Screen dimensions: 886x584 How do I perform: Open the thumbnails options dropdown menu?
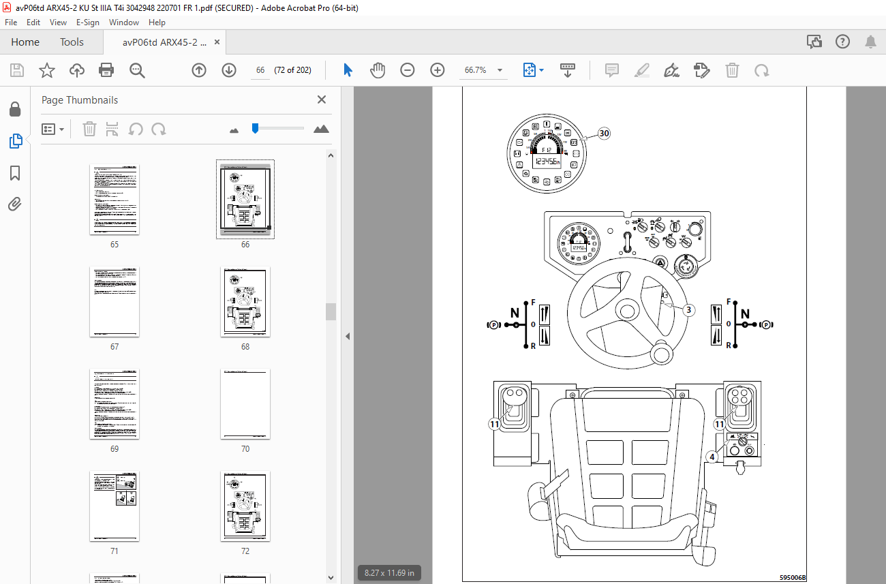pyautogui.click(x=53, y=129)
